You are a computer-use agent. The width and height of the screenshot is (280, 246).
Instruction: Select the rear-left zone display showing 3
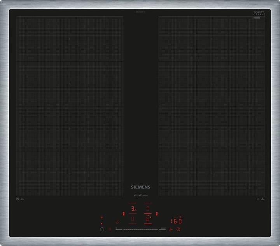pyautogui.click(x=133, y=209)
